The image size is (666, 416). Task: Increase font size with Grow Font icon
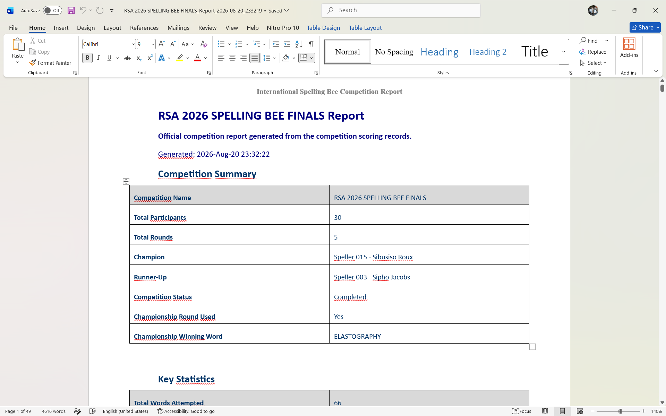[162, 44]
